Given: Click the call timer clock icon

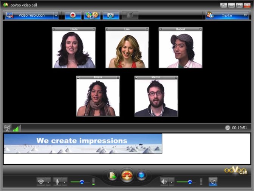Looking at the screenshot, I should point(228,128).
